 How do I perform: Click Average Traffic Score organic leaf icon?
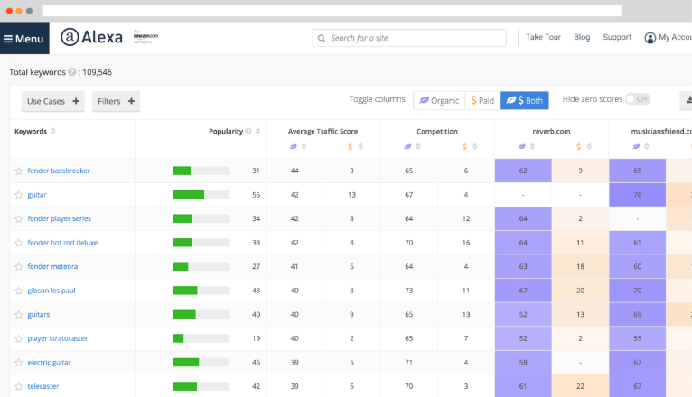pos(294,147)
